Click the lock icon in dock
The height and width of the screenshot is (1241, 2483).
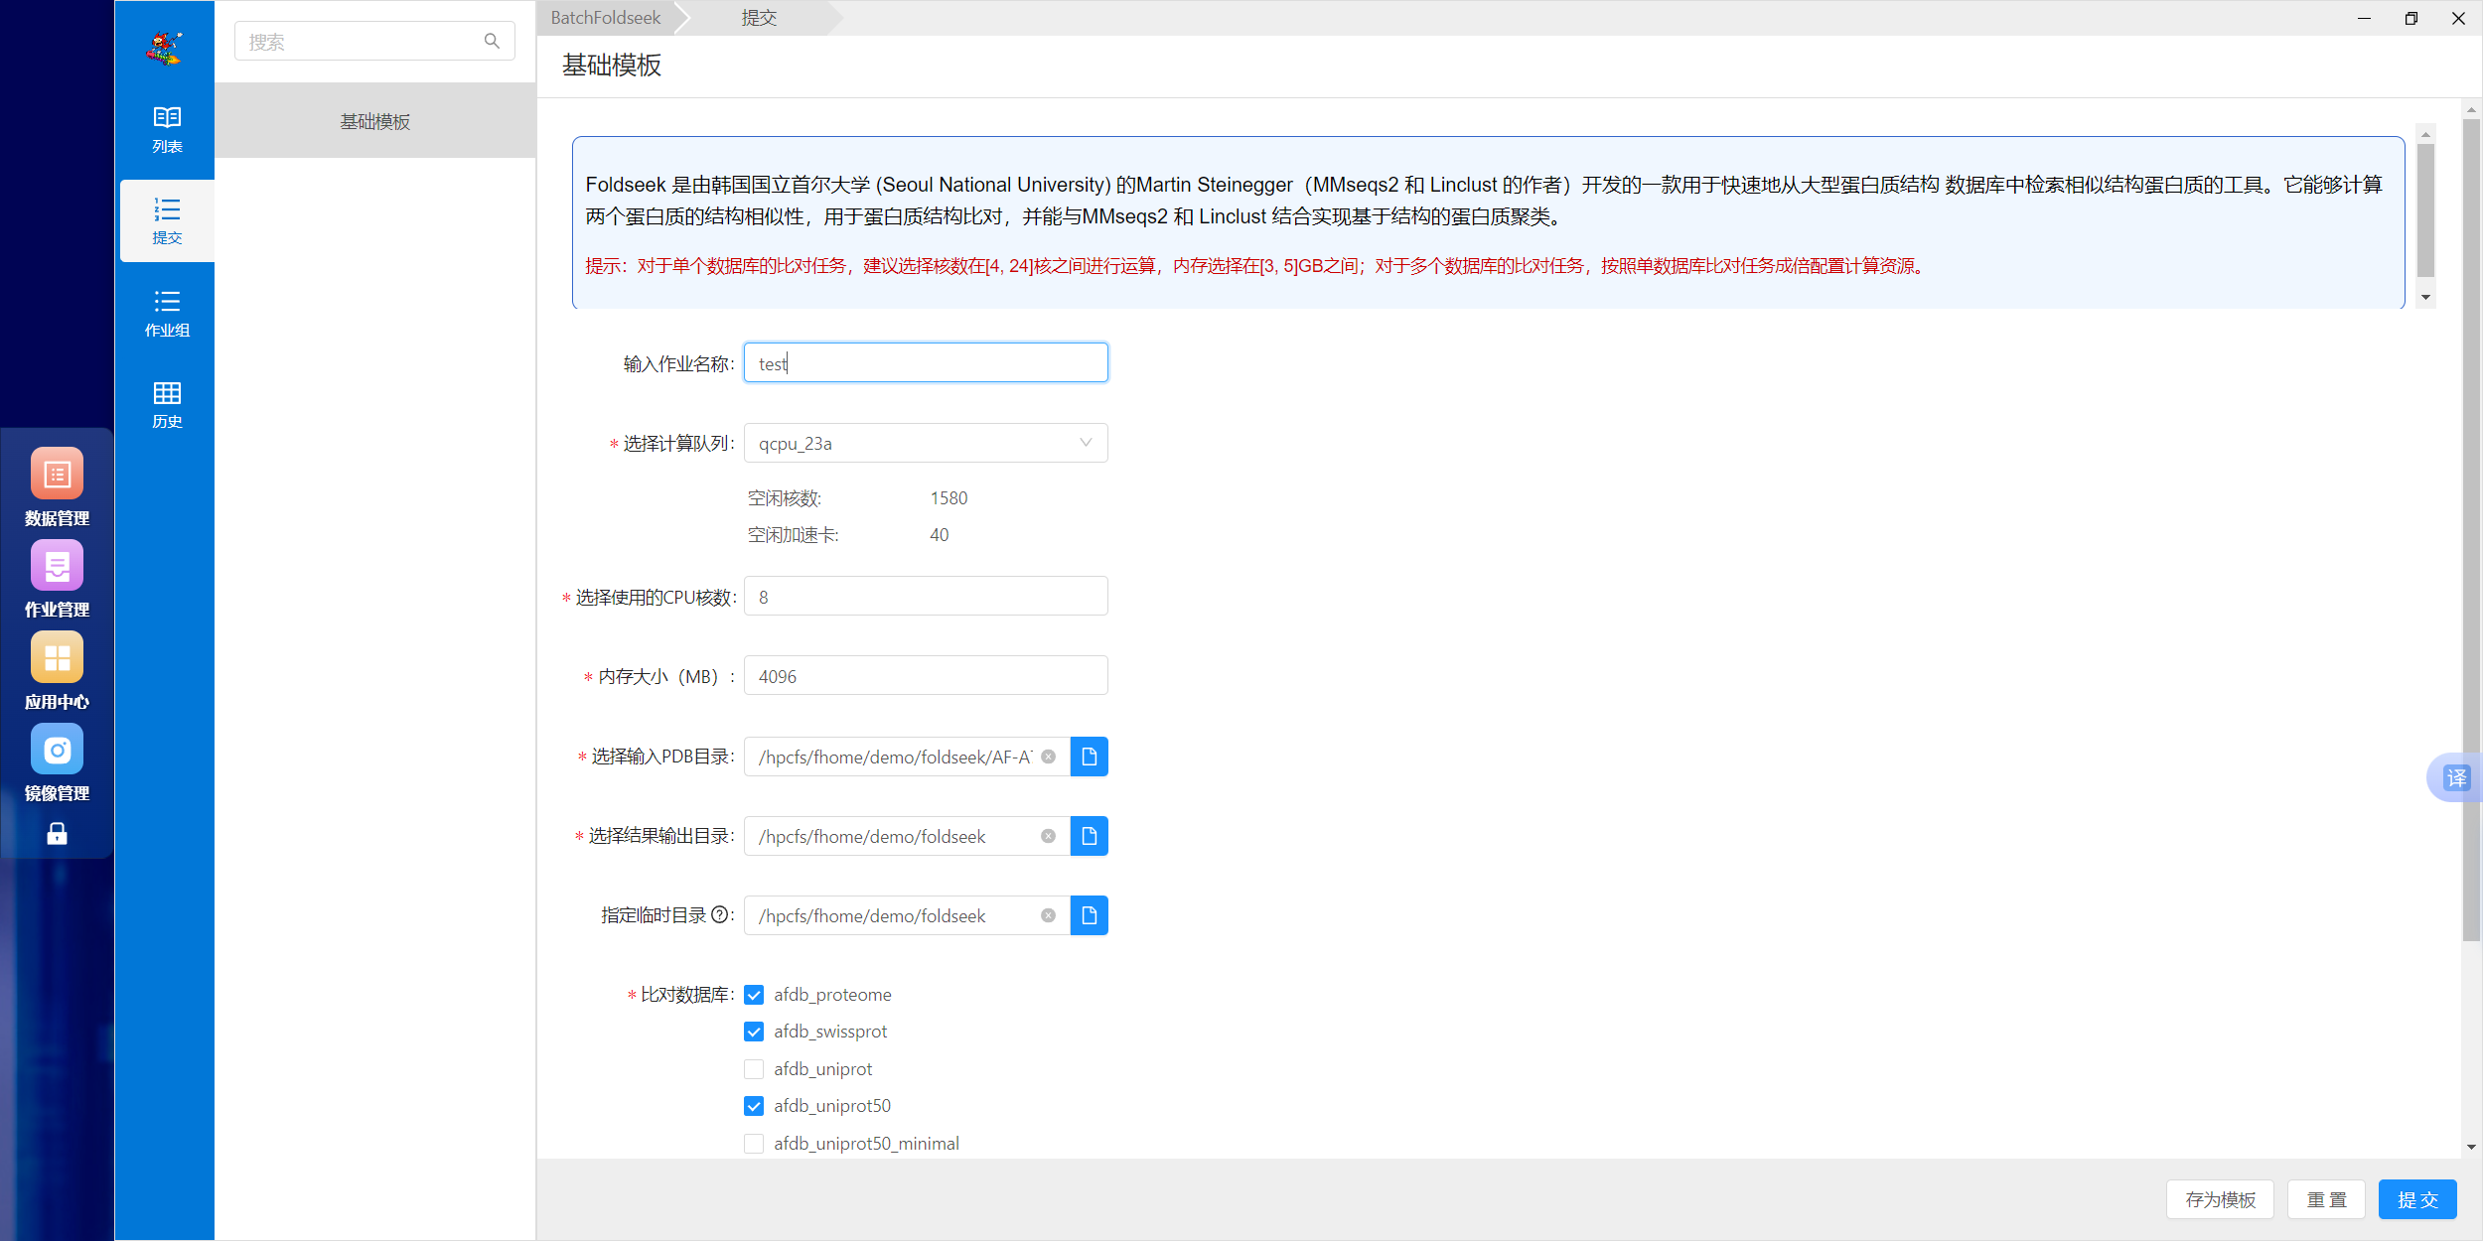coord(57,833)
